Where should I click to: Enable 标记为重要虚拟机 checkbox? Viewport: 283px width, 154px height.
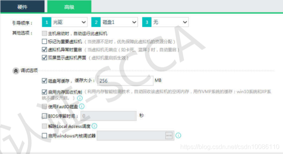click(x=44, y=42)
